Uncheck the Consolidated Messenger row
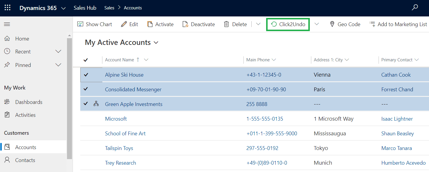The image size is (429, 172). (86, 89)
